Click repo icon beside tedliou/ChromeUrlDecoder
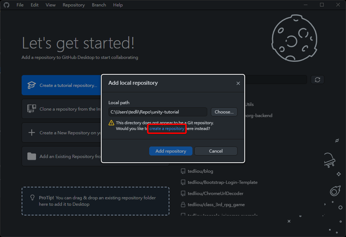 183,194
